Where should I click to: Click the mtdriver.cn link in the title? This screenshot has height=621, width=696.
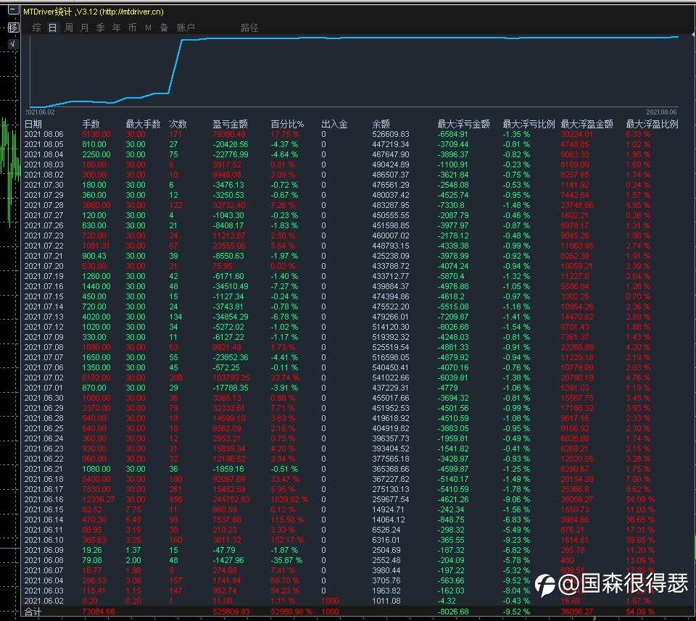[130, 12]
